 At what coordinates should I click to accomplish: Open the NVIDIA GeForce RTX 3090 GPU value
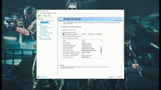click(88, 49)
